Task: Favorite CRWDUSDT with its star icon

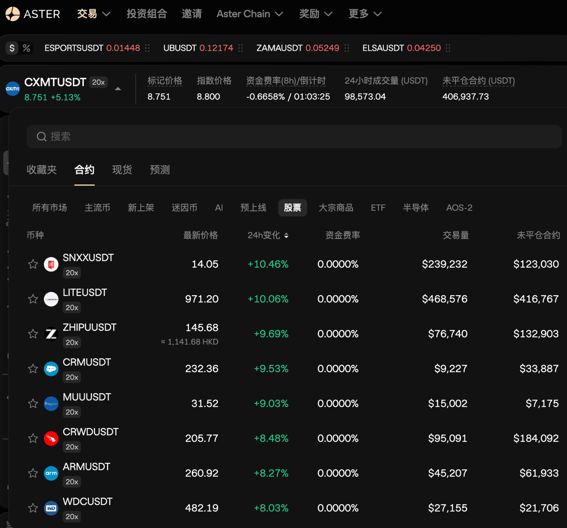Action: 33,438
